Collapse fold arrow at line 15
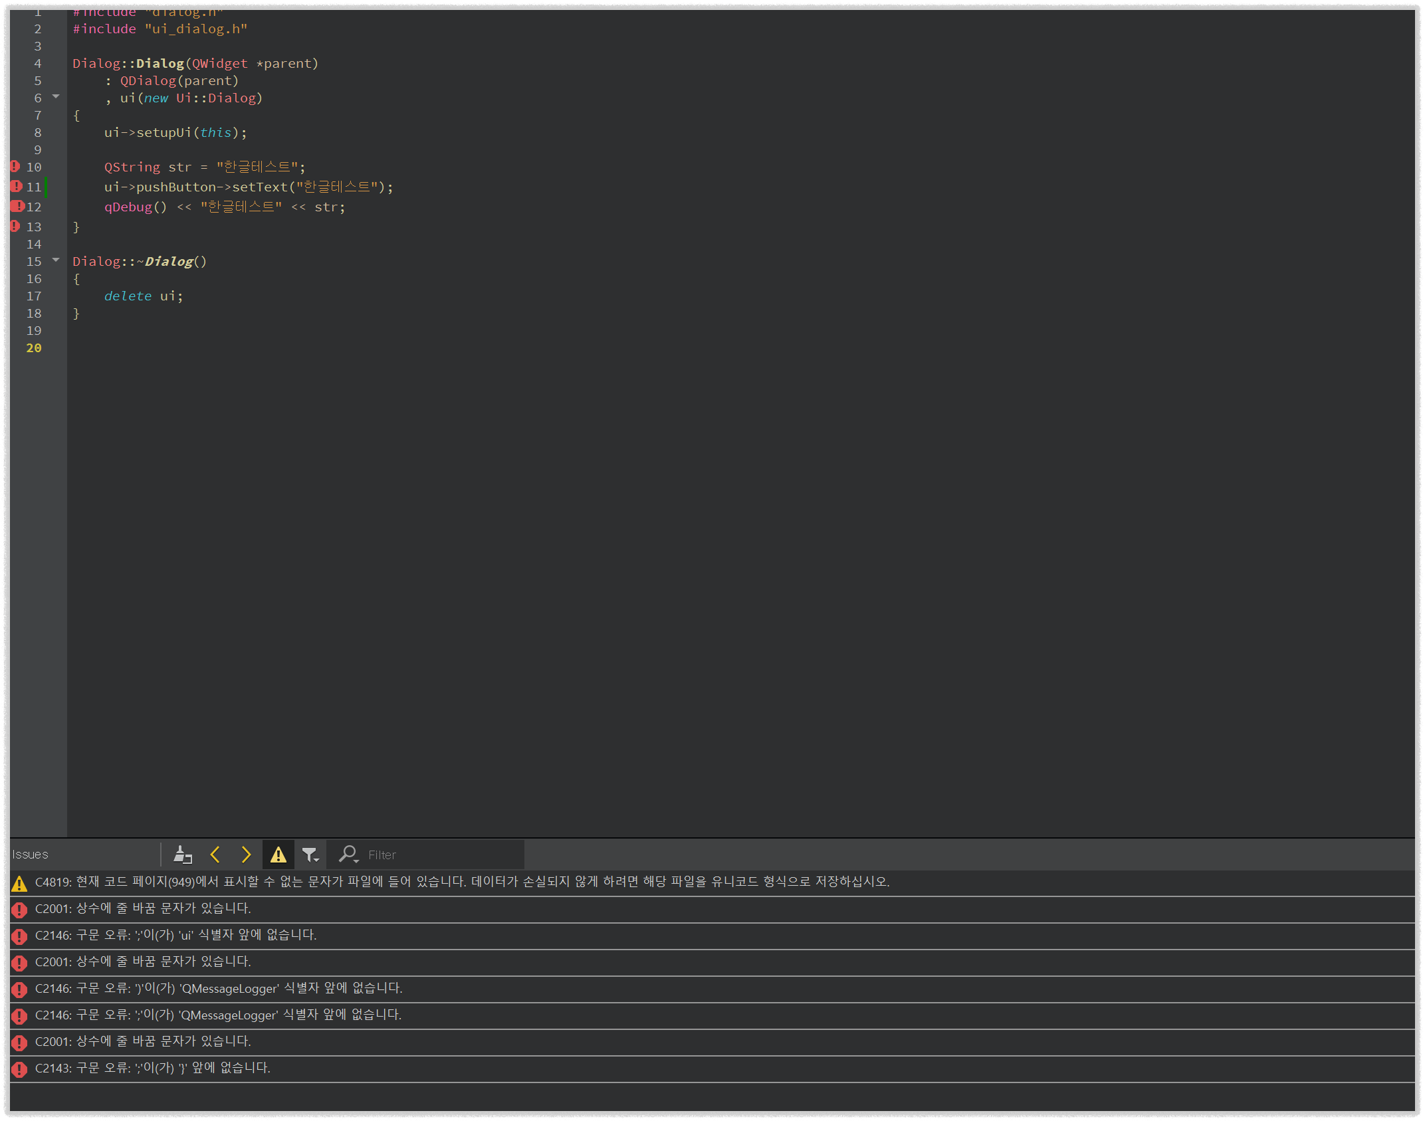Image resolution: width=1425 pixels, height=1121 pixels. tap(56, 260)
